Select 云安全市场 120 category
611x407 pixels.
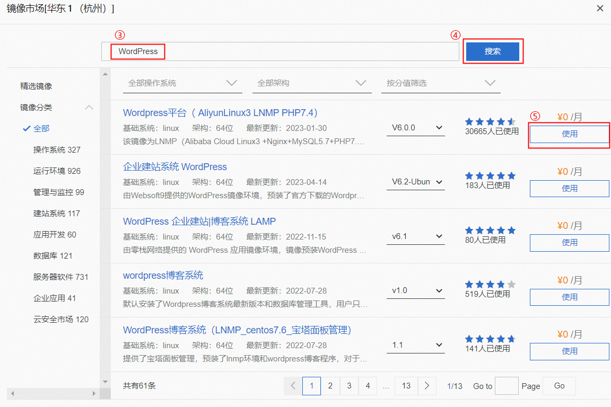pos(61,320)
